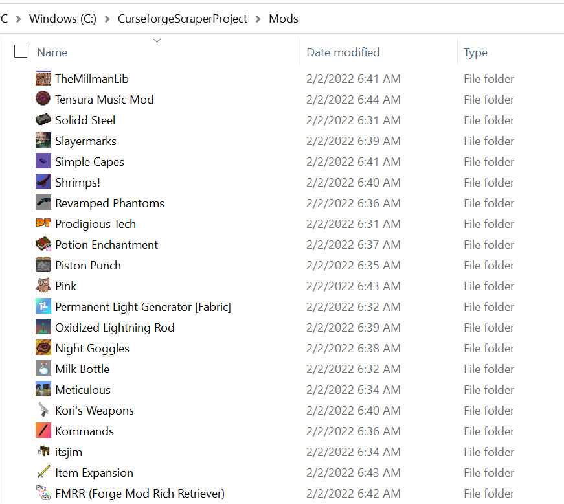Image resolution: width=564 pixels, height=504 pixels.
Task: Click the Slayermarks folder icon
Action: pos(43,141)
